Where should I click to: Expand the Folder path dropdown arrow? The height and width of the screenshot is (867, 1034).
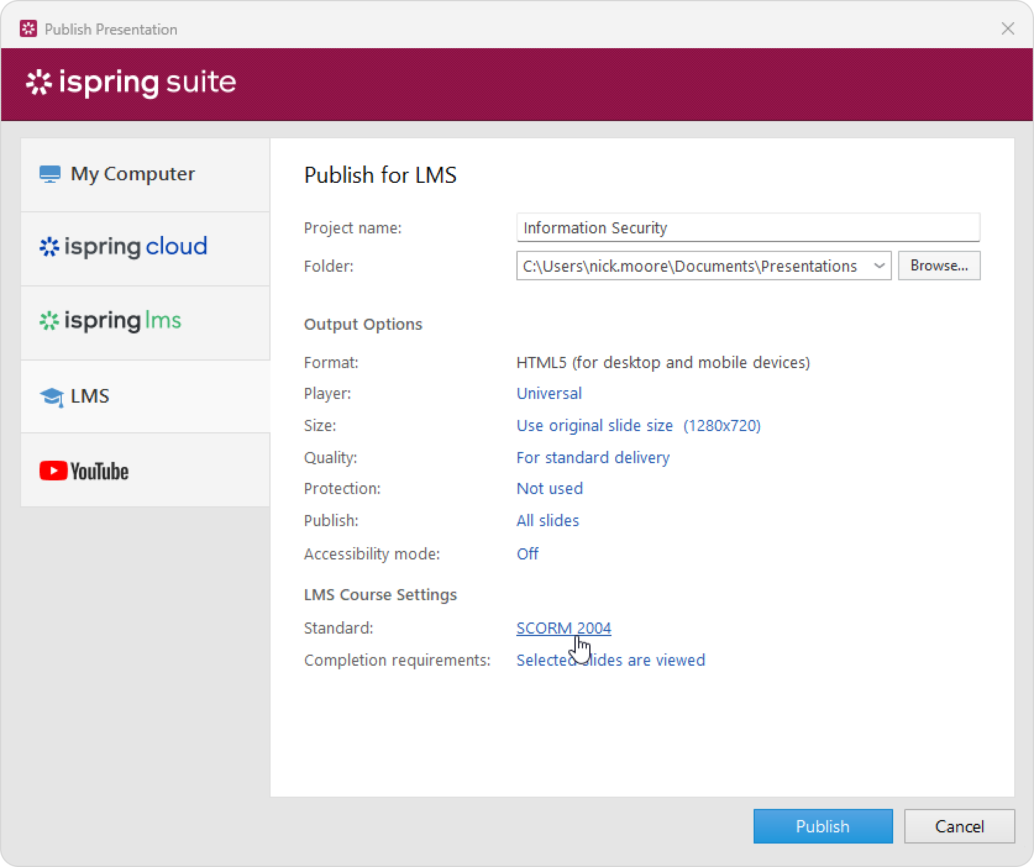click(879, 266)
